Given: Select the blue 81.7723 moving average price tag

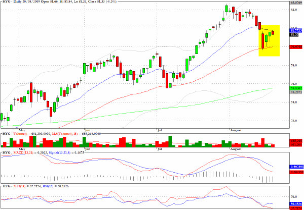Looking at the screenshot, I should [x=296, y=30].
